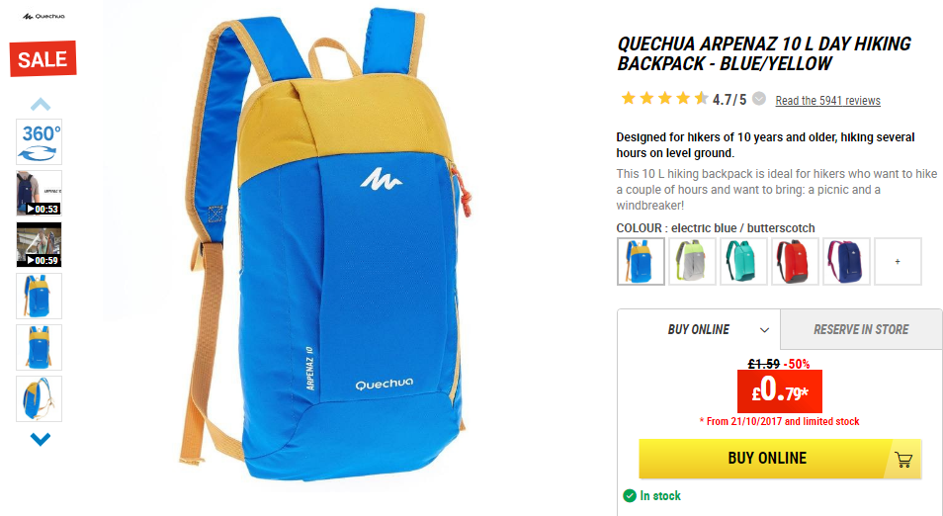Expand rating details chevron beside 4.7/5
This screenshot has height=516, width=943.
pyautogui.click(x=759, y=99)
